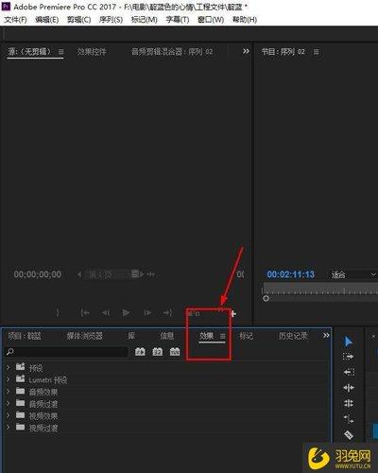Click the 预设 folder icon
The image size is (378, 473).
[x=21, y=367]
